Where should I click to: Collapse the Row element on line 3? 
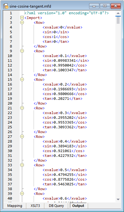tap(22, 22)
